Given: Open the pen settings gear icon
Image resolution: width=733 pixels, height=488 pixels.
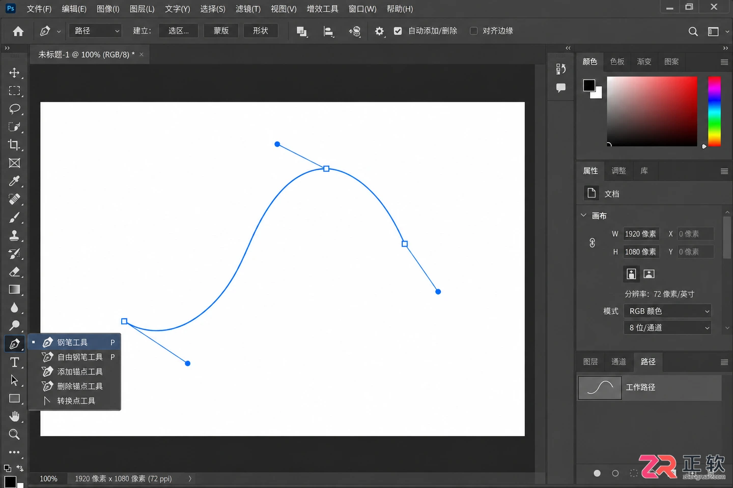Looking at the screenshot, I should click(x=379, y=32).
